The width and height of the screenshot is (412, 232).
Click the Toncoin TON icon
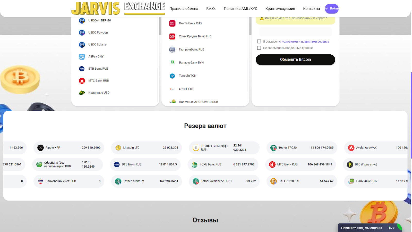172,76
